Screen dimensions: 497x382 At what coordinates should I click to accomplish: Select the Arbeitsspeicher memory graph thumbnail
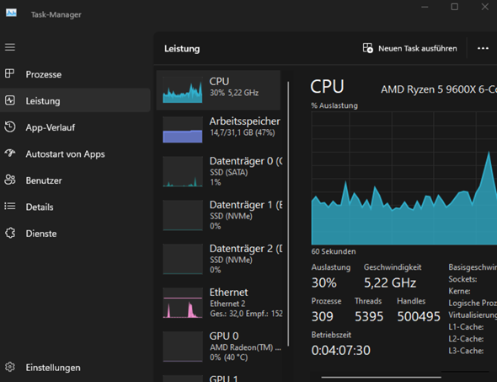(x=183, y=130)
